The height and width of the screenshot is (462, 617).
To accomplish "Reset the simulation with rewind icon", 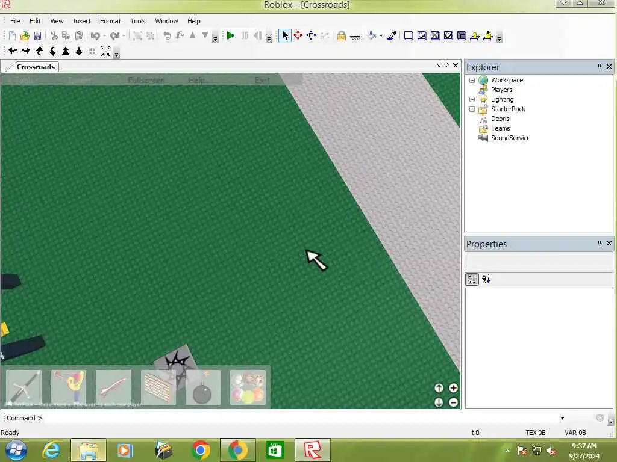I will (x=257, y=35).
